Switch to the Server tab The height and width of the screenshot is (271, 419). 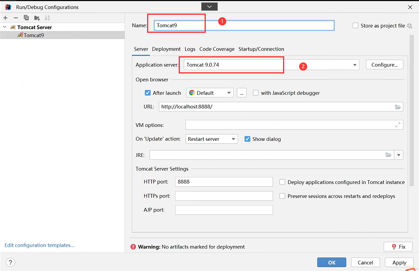(x=141, y=49)
